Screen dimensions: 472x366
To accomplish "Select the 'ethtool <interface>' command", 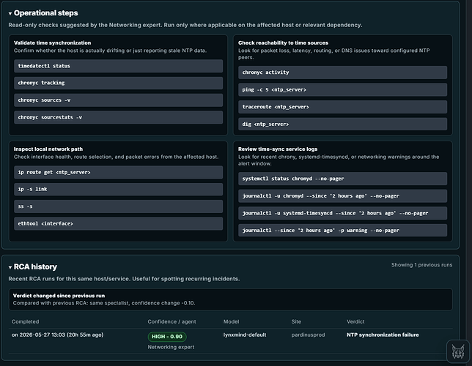I will (x=118, y=224).
